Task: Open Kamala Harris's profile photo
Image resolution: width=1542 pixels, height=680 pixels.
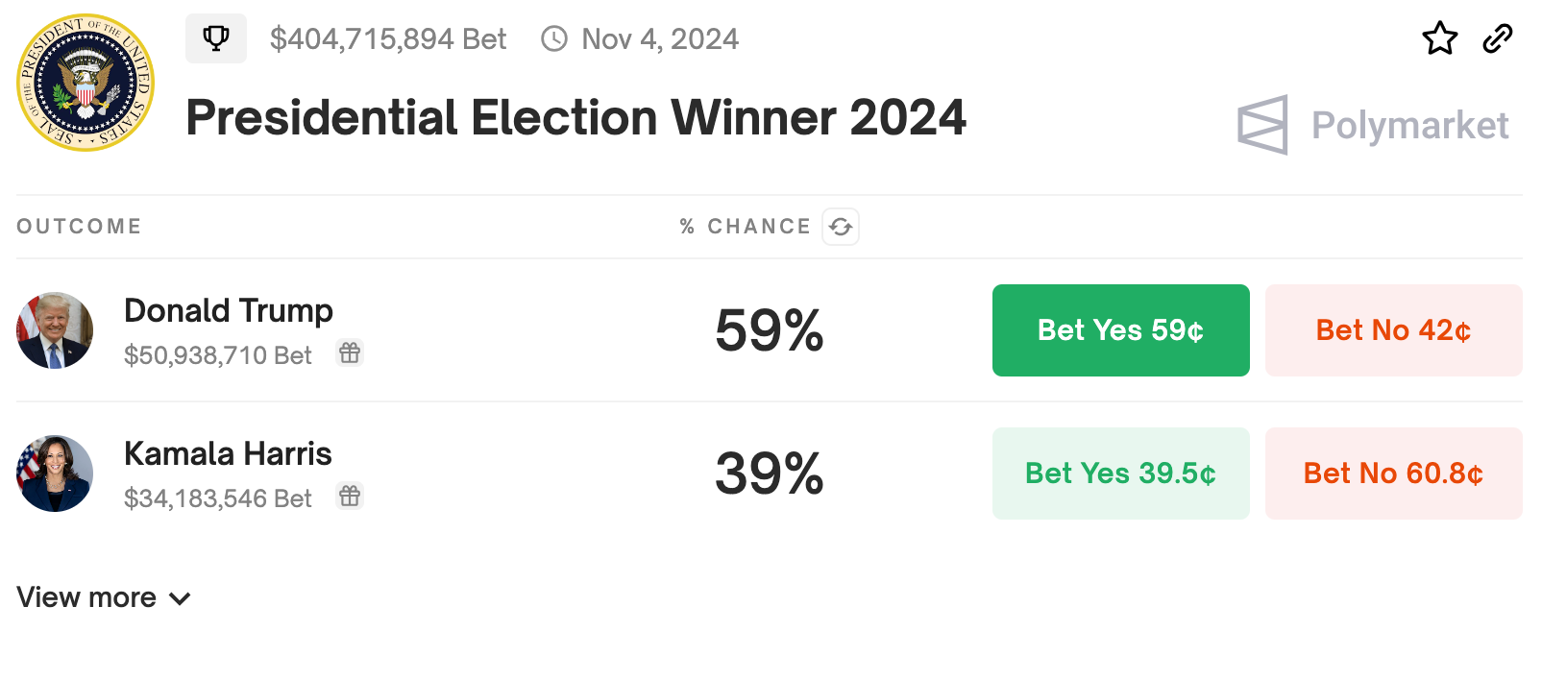Action: (x=55, y=474)
